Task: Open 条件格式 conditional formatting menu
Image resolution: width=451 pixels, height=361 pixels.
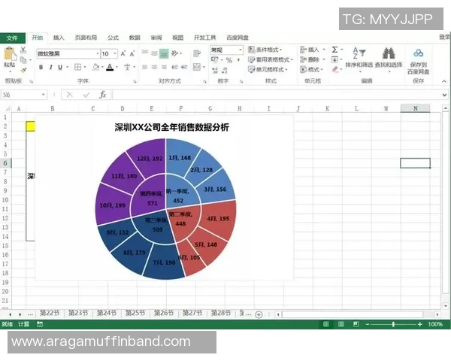Action: [265, 50]
